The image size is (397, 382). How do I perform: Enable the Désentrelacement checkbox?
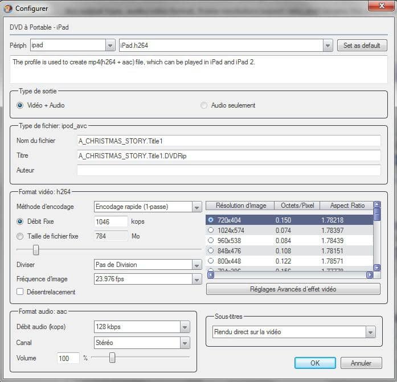(x=20, y=291)
